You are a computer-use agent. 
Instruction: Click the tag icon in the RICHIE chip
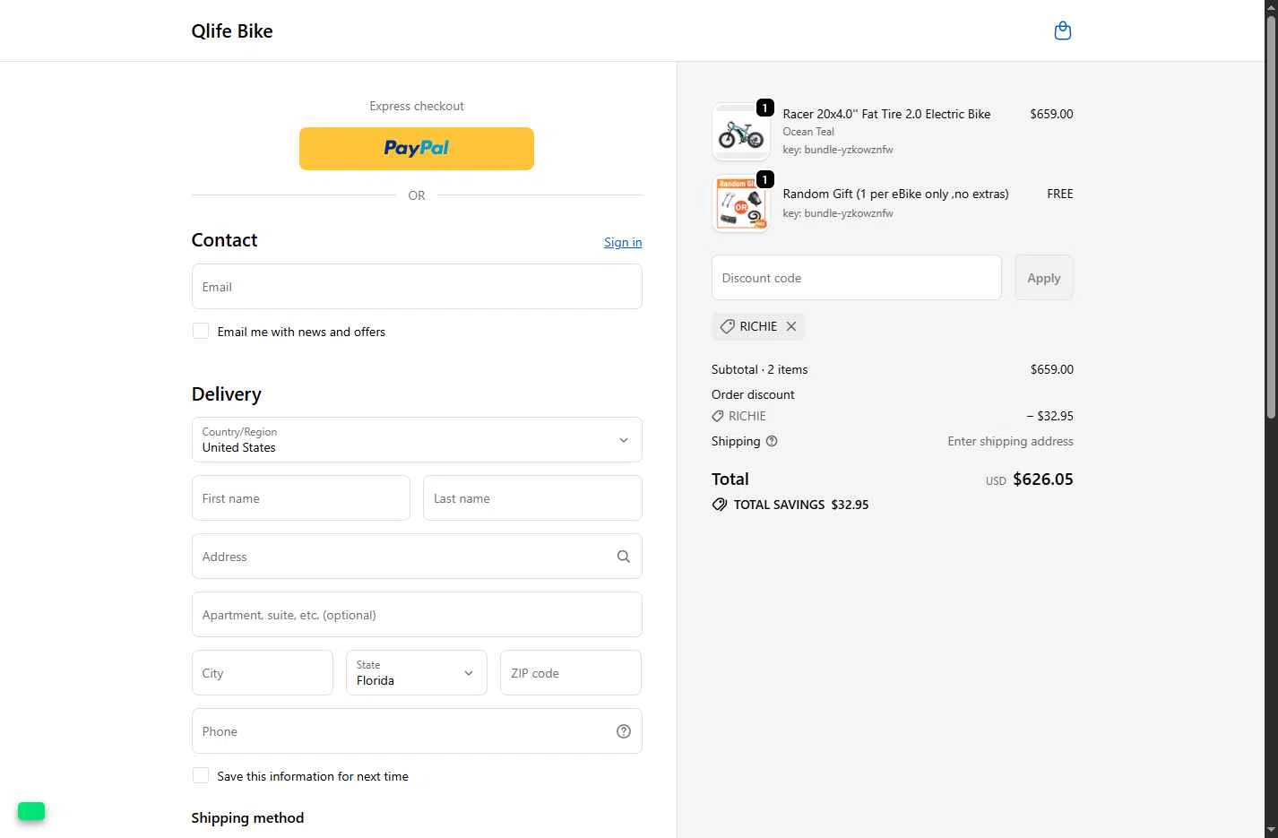coord(727,326)
